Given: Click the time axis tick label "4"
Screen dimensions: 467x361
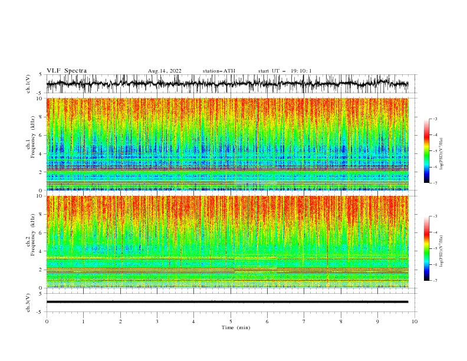Looking at the screenshot, I should pyautogui.click(x=194, y=321).
